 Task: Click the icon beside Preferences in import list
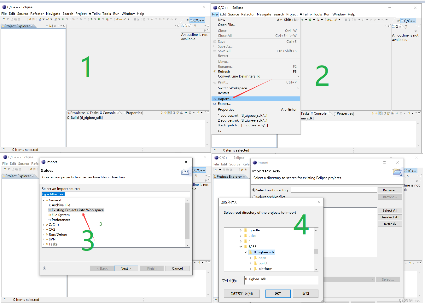click(x=50, y=220)
